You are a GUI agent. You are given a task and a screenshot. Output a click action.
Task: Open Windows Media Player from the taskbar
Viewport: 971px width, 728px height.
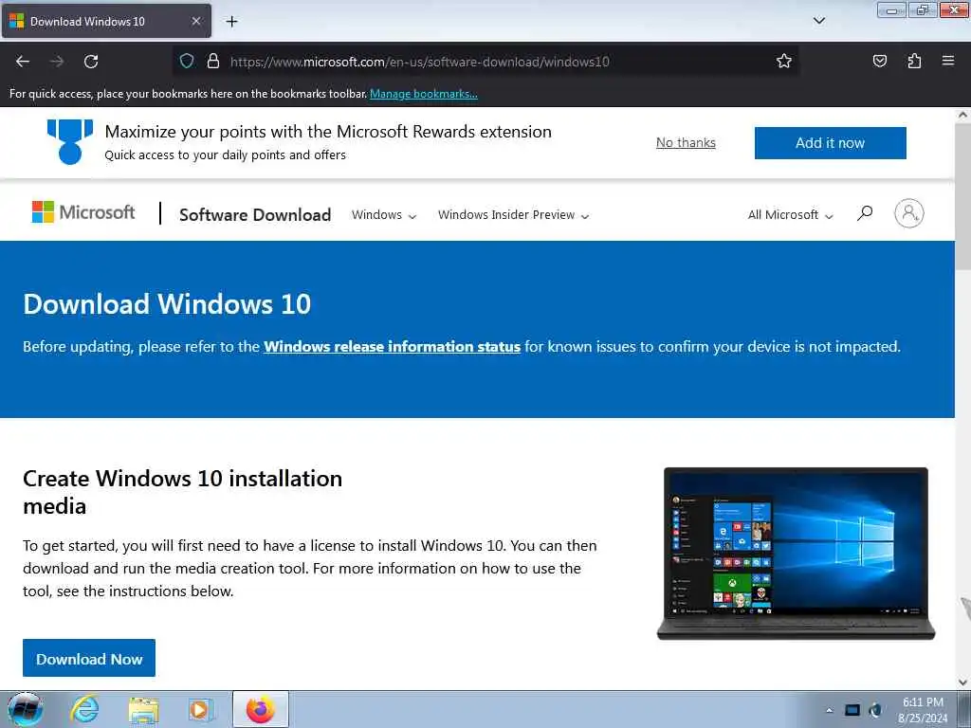click(x=201, y=709)
